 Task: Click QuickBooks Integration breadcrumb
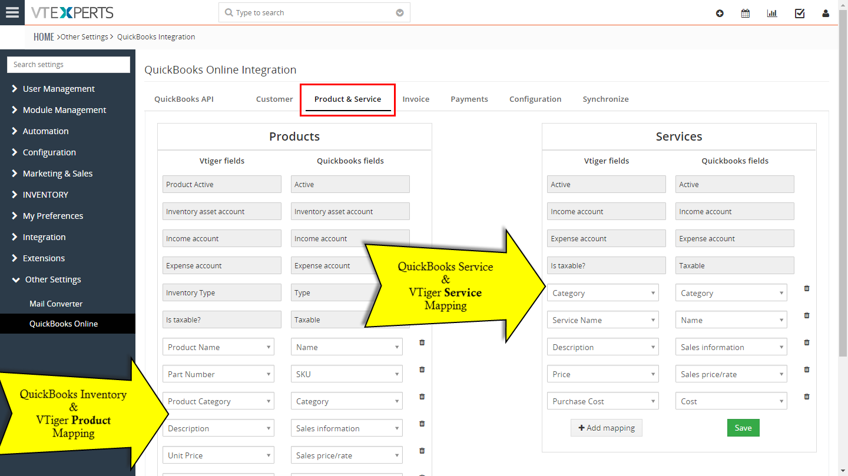[156, 37]
